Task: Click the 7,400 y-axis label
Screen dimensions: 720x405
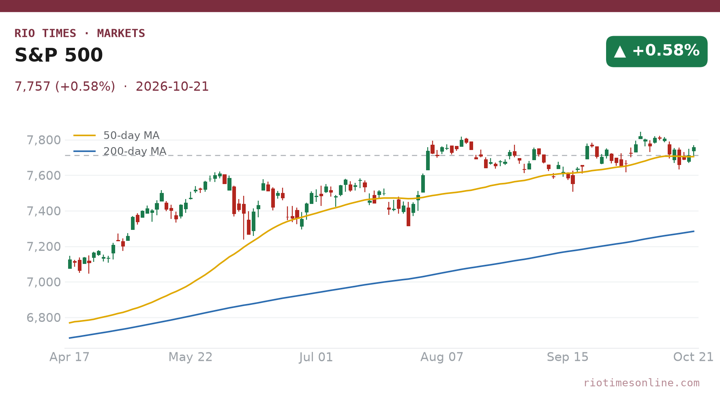Action: click(x=43, y=211)
